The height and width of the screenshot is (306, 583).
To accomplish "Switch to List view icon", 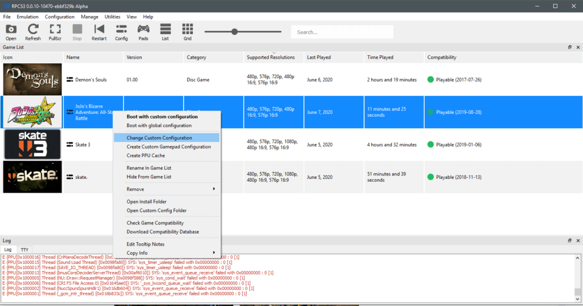I will (x=166, y=32).
